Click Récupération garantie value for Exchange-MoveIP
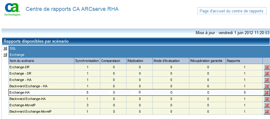The height and width of the screenshot is (119, 270). [x=208, y=105]
